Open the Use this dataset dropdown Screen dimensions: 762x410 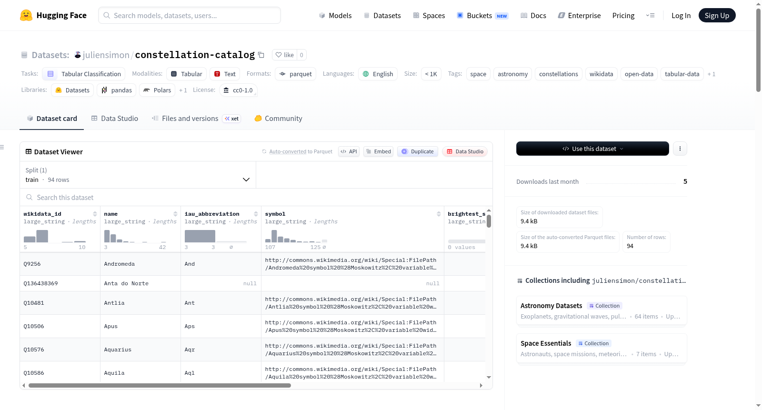(x=592, y=149)
